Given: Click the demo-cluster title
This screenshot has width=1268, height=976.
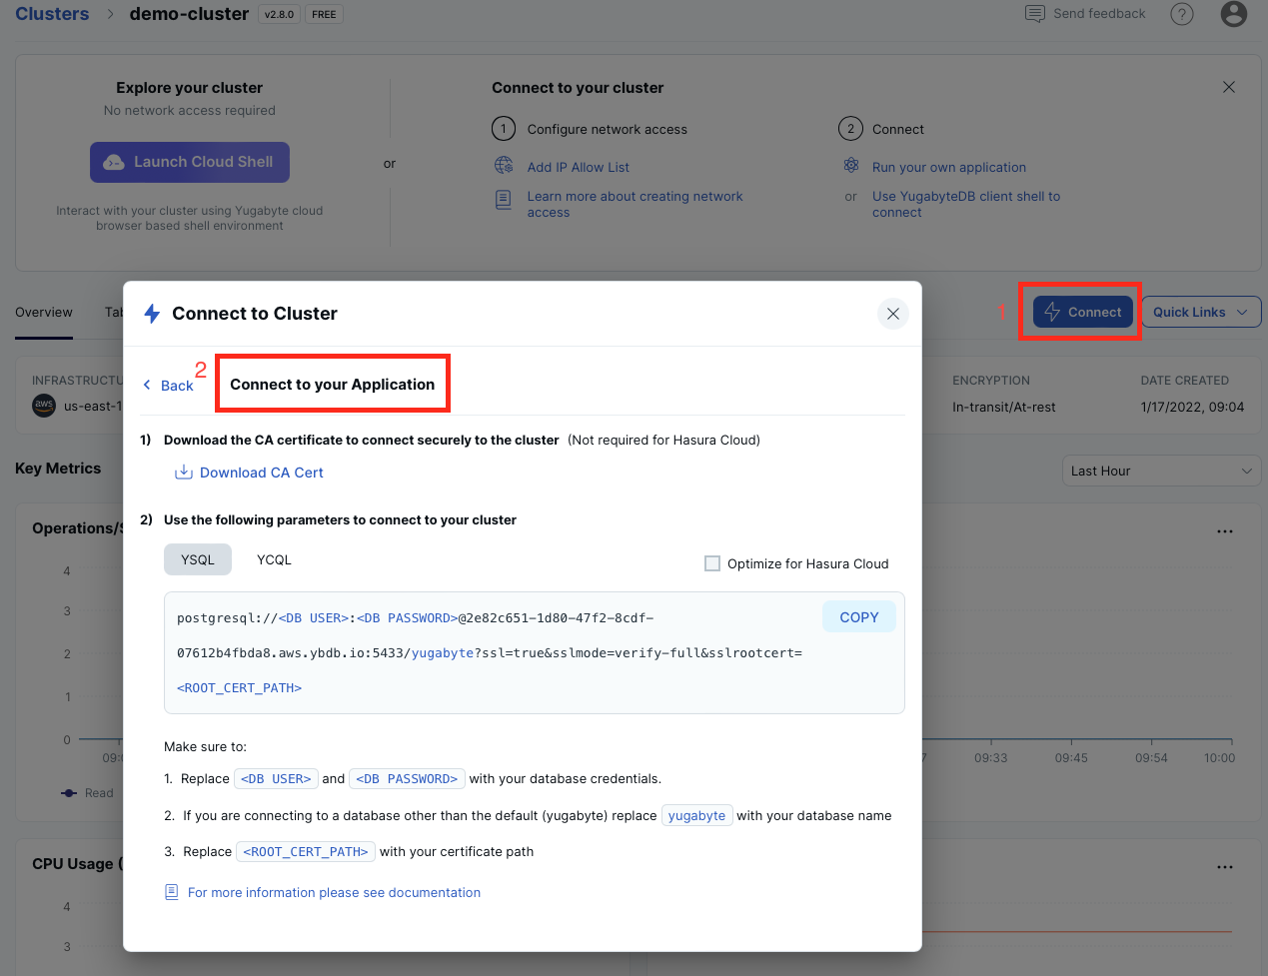Looking at the screenshot, I should tap(189, 14).
